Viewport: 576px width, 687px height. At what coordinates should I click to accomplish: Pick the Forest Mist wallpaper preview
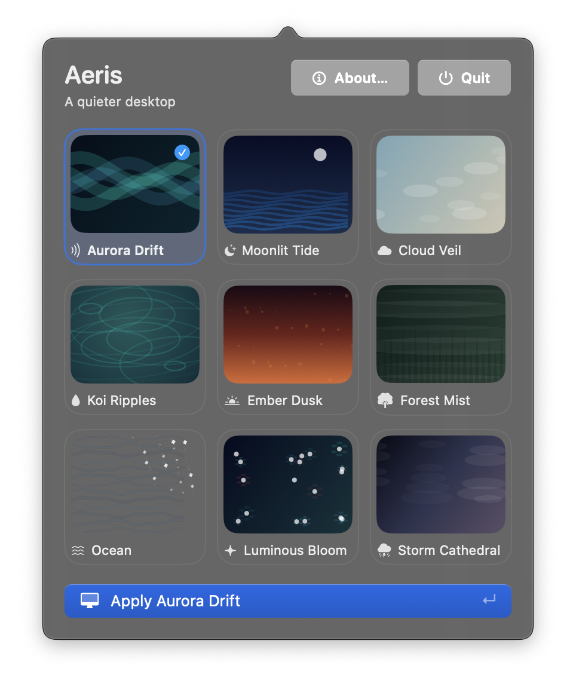pyautogui.click(x=441, y=334)
